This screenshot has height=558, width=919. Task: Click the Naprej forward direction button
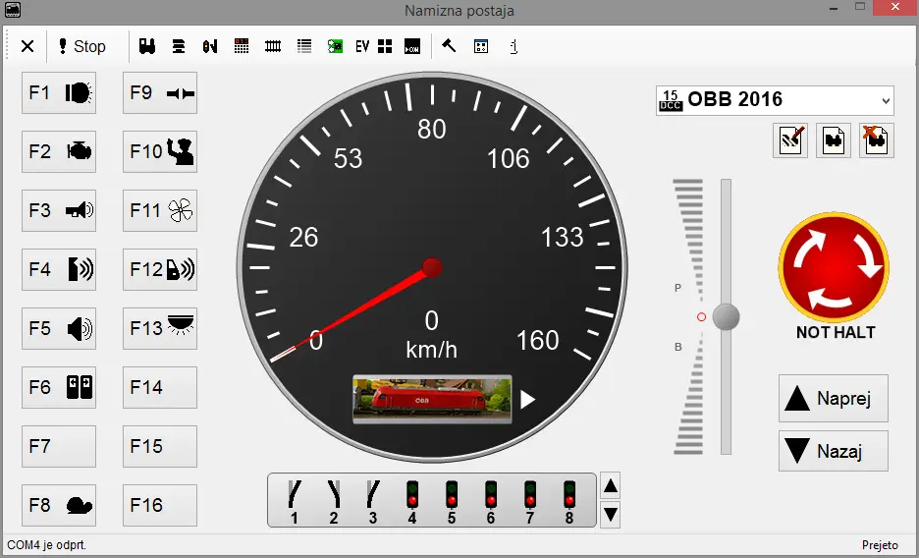833,399
